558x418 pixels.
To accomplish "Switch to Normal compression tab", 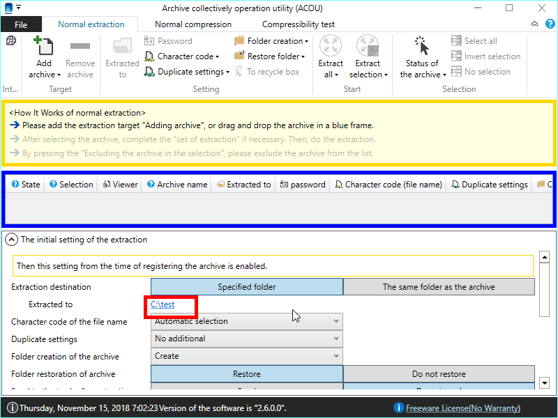I will click(x=193, y=24).
